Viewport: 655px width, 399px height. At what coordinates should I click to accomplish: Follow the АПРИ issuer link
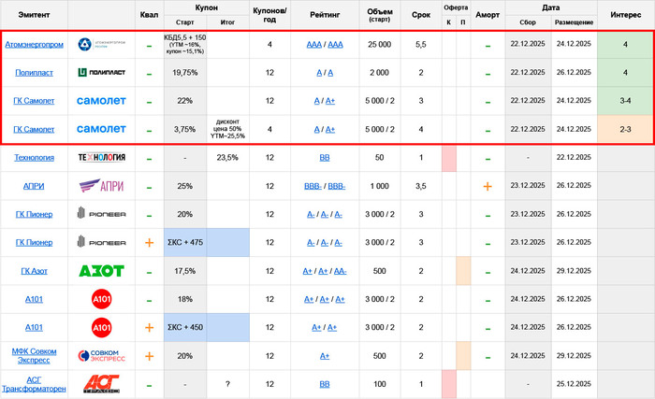click(x=35, y=186)
